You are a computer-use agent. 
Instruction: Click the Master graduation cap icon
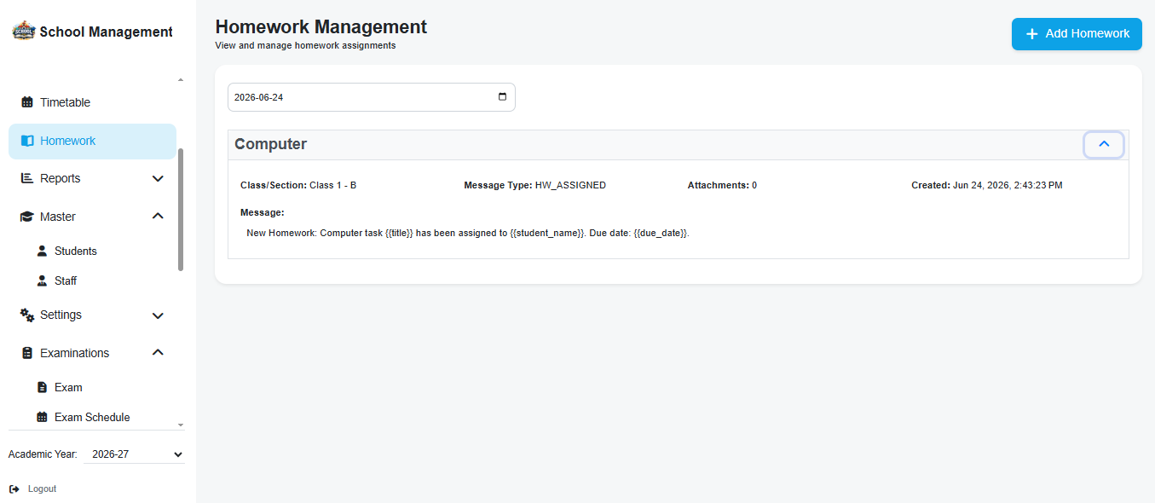pos(26,217)
